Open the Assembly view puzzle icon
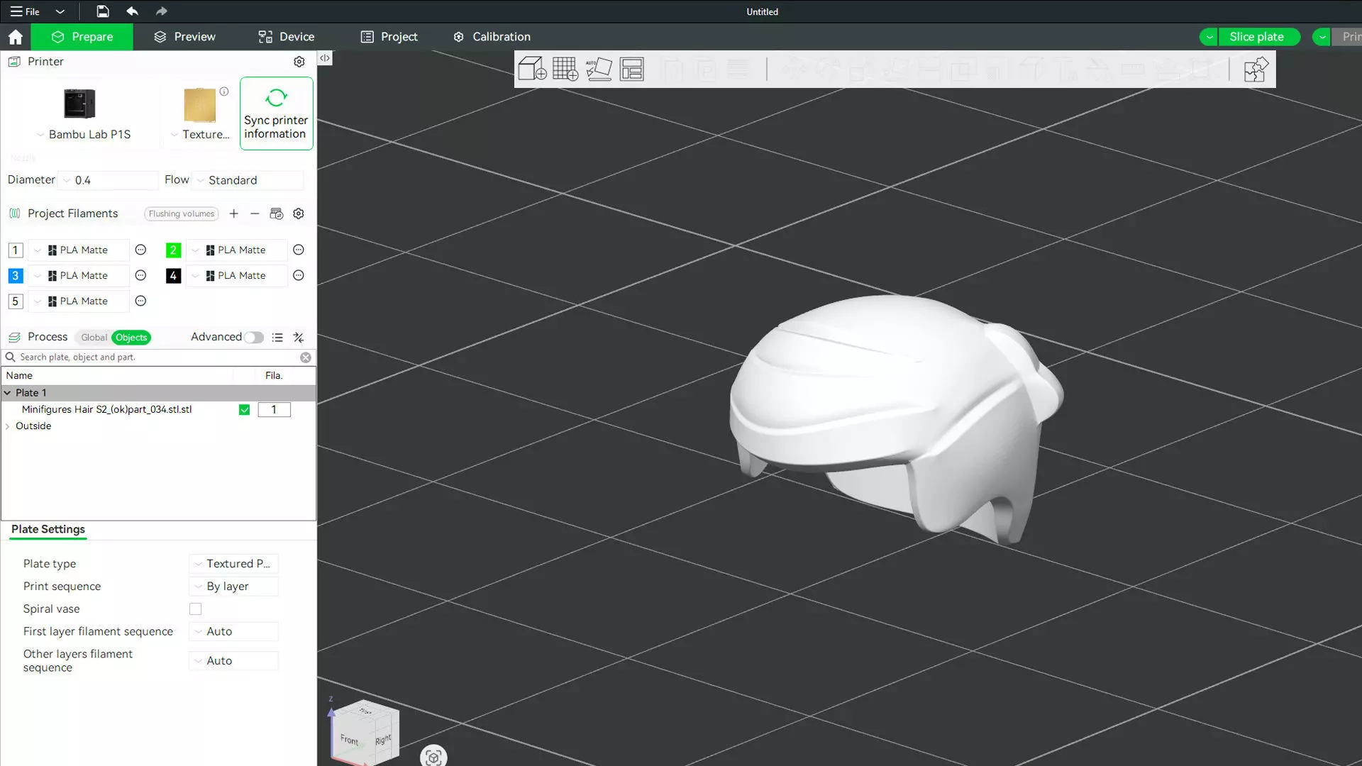Image resolution: width=1362 pixels, height=766 pixels. pyautogui.click(x=1256, y=70)
